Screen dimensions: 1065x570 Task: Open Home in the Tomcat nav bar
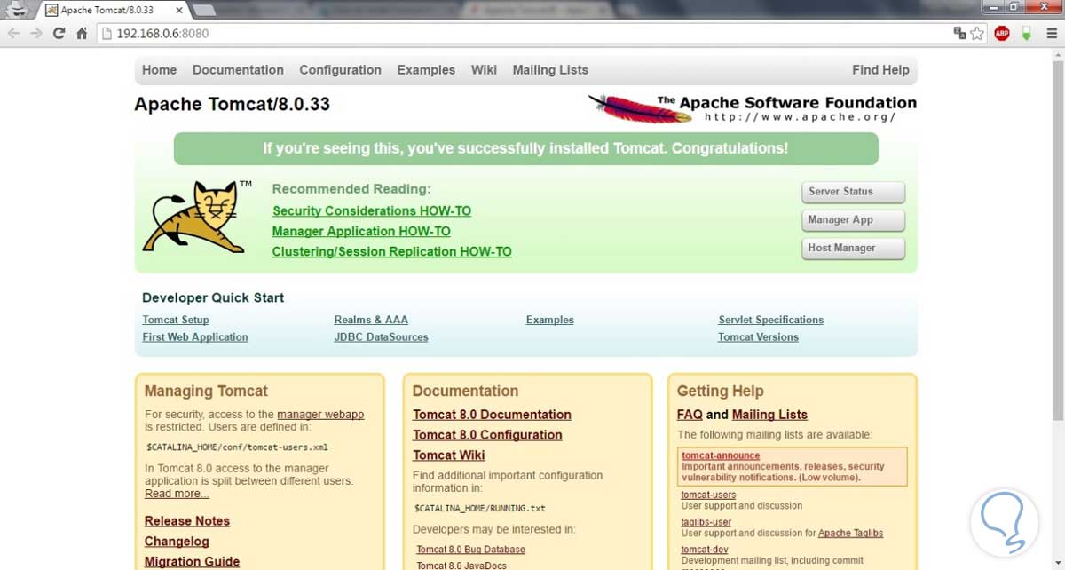[x=159, y=70]
